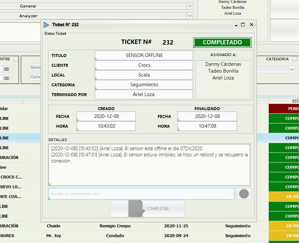299x243 pixels.
Task: Click the lock icon beside the comment box
Action: (x=49, y=198)
